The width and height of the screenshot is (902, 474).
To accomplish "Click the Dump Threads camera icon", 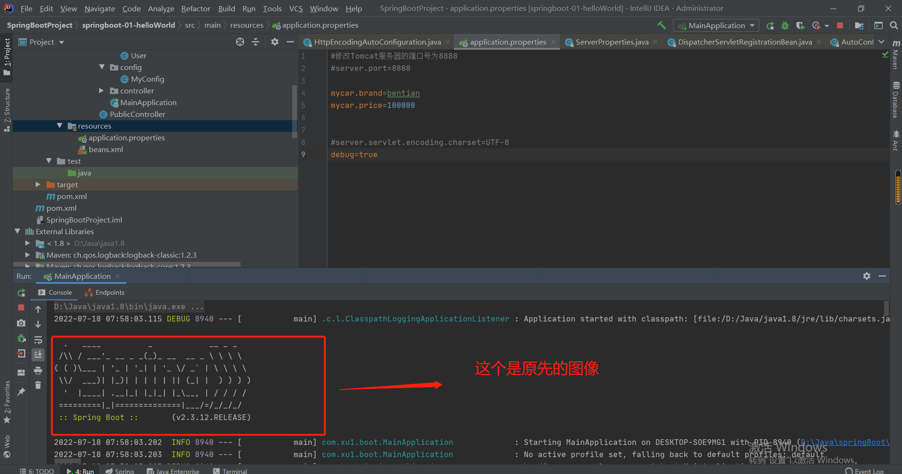I will (x=21, y=323).
